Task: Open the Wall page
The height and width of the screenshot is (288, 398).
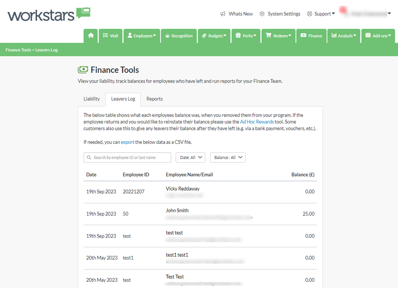Action: [x=111, y=36]
